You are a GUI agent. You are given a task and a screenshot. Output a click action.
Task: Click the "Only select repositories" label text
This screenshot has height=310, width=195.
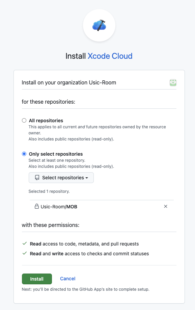click(56, 154)
